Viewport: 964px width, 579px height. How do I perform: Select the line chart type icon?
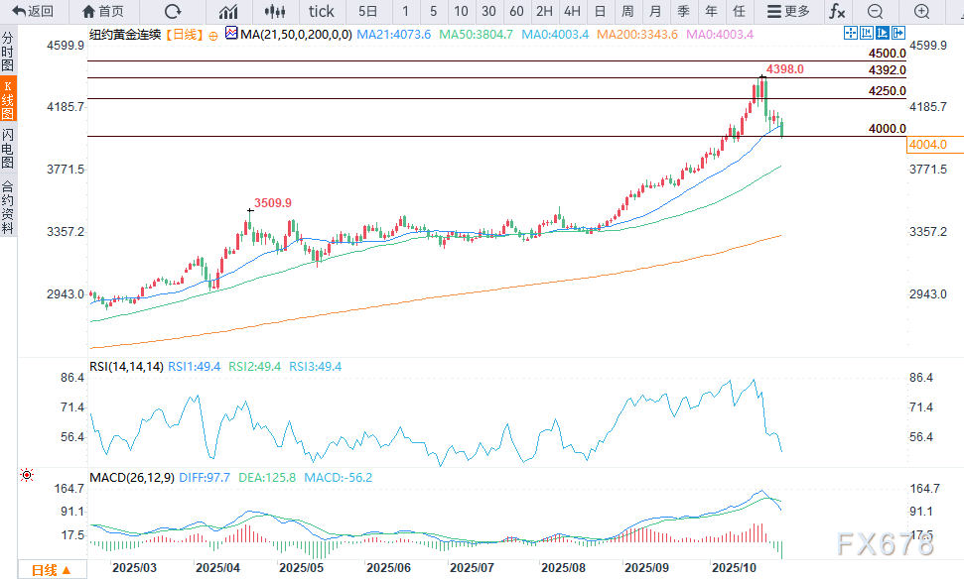229,12
